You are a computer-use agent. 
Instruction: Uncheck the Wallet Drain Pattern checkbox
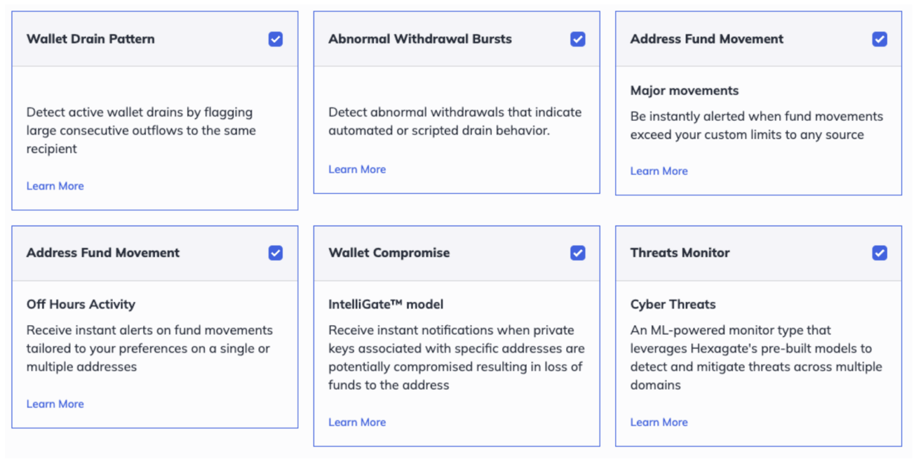point(275,39)
